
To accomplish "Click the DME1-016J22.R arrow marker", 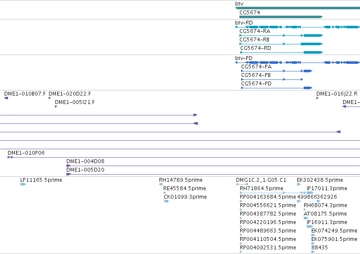I will pos(318,98).
